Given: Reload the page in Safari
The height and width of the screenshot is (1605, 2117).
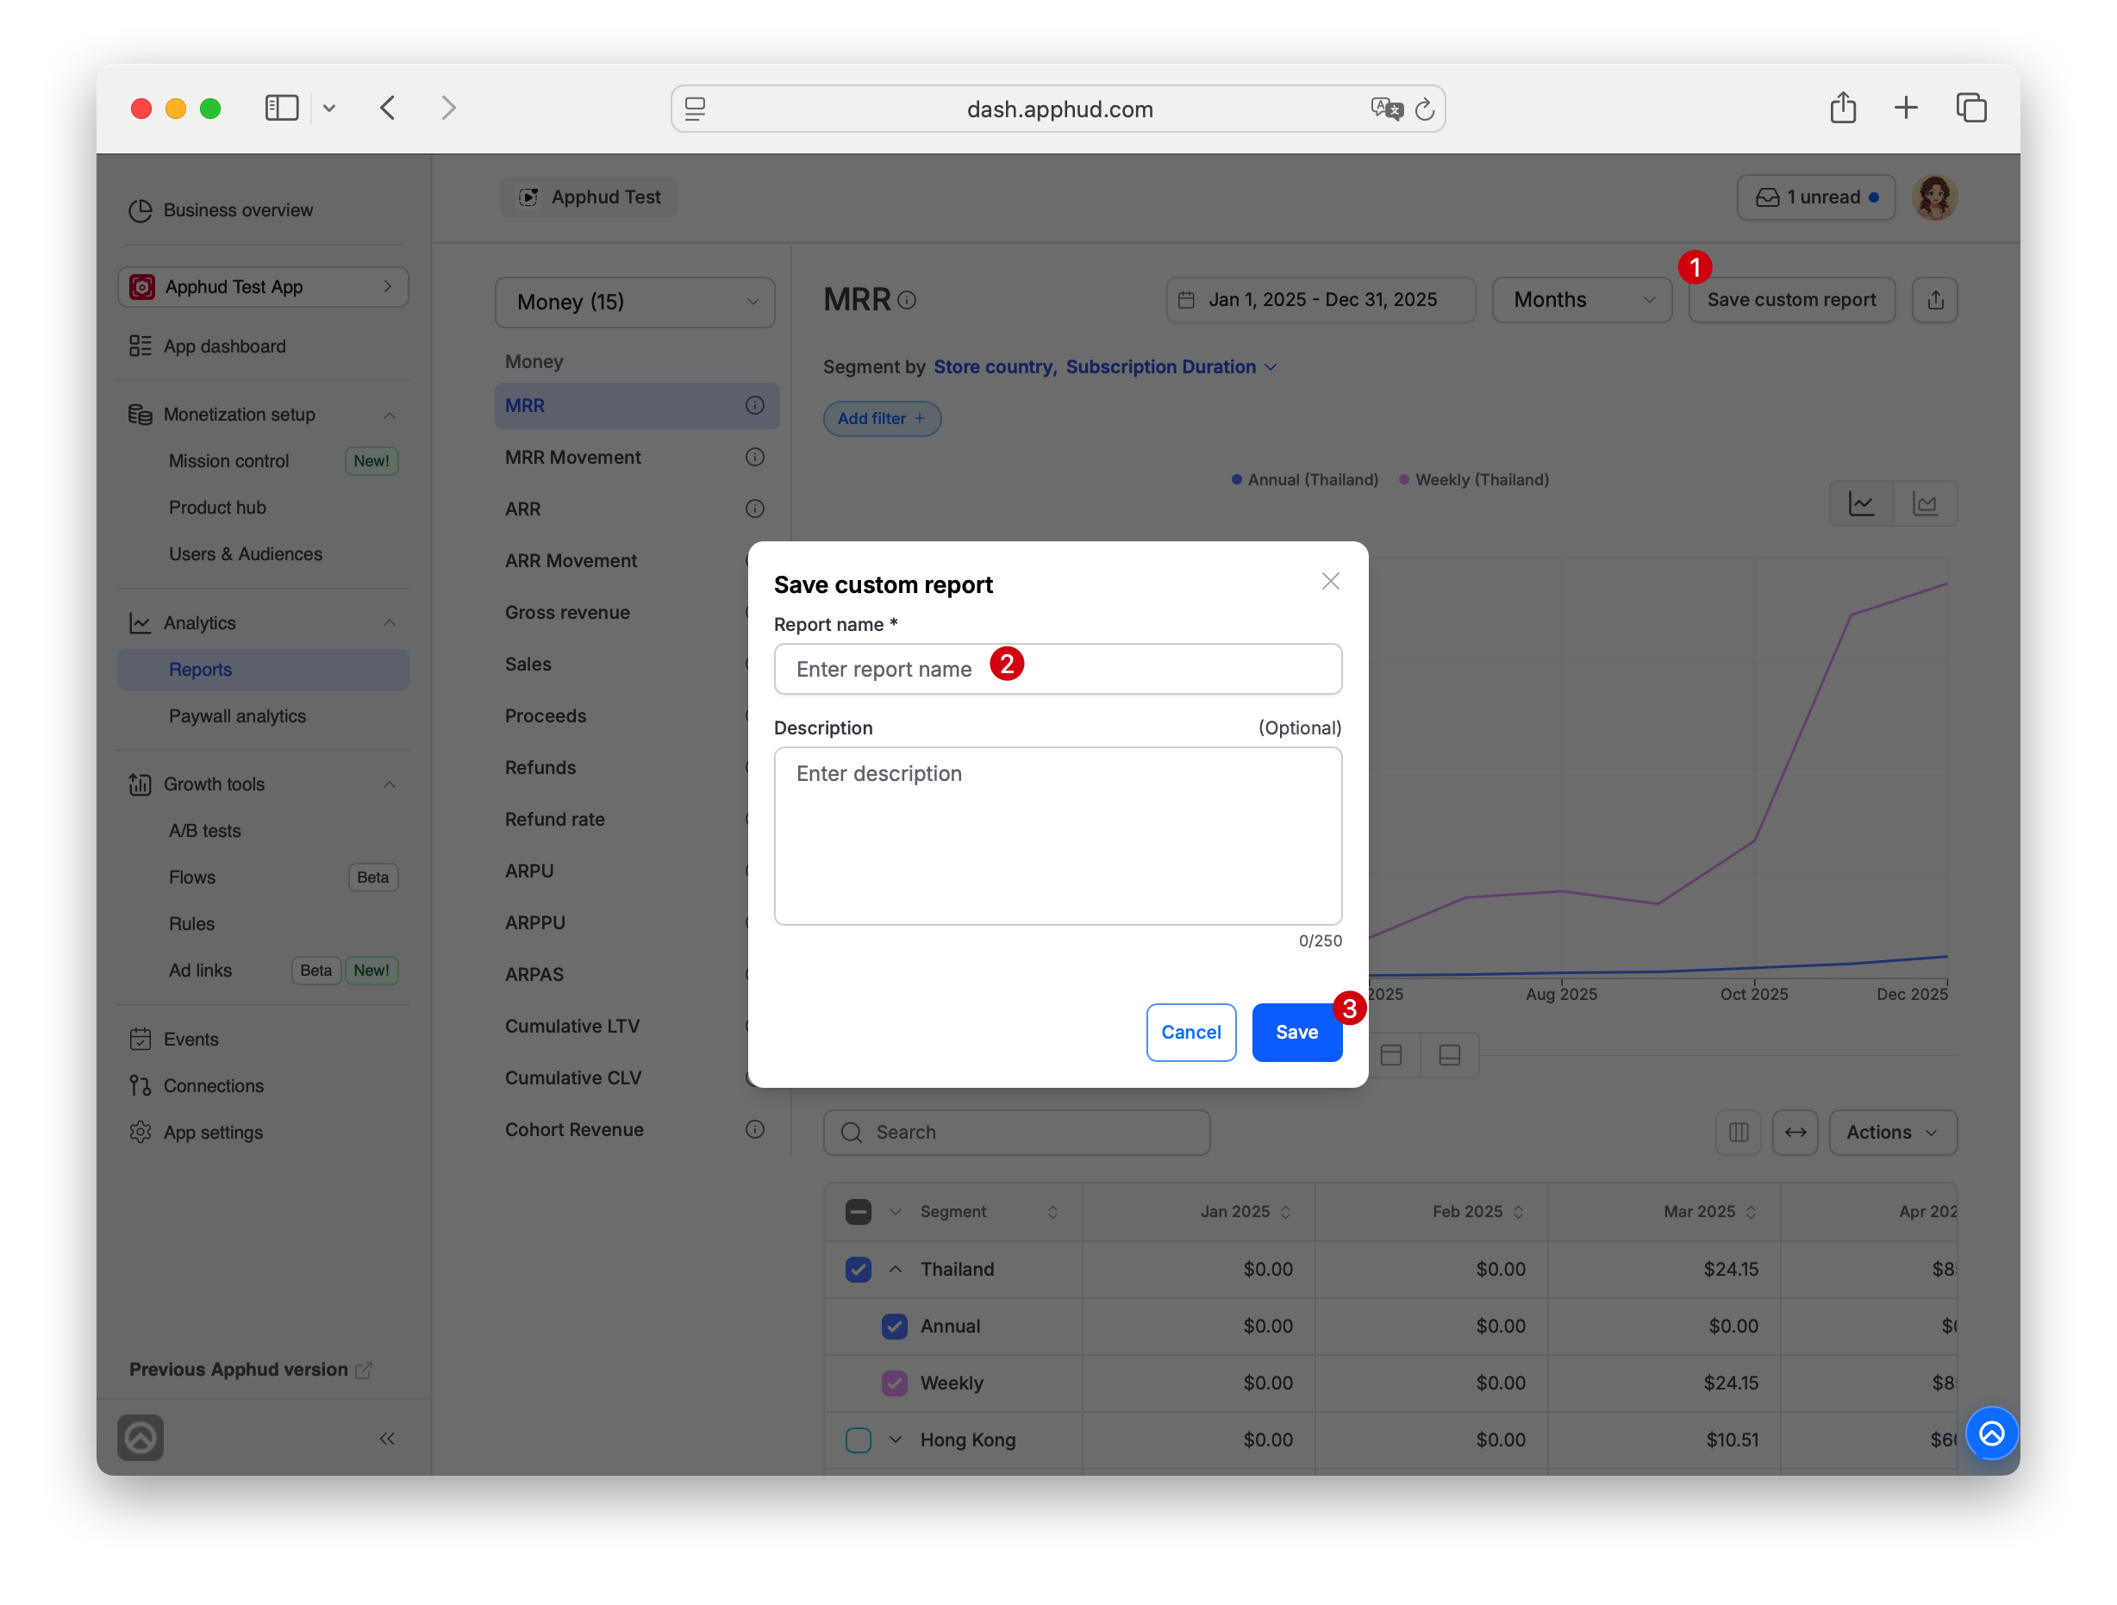Looking at the screenshot, I should tap(1424, 109).
